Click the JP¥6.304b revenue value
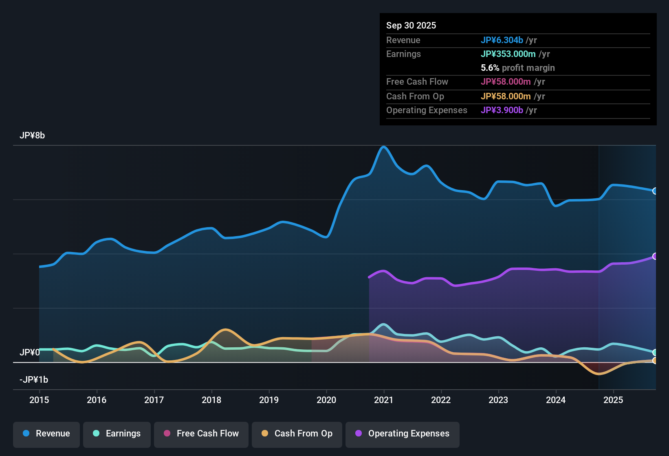This screenshot has width=669, height=456. pyautogui.click(x=502, y=40)
